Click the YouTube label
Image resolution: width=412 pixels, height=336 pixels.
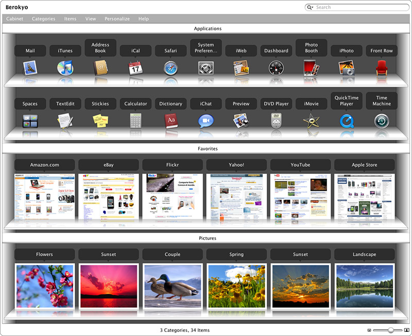(300, 165)
